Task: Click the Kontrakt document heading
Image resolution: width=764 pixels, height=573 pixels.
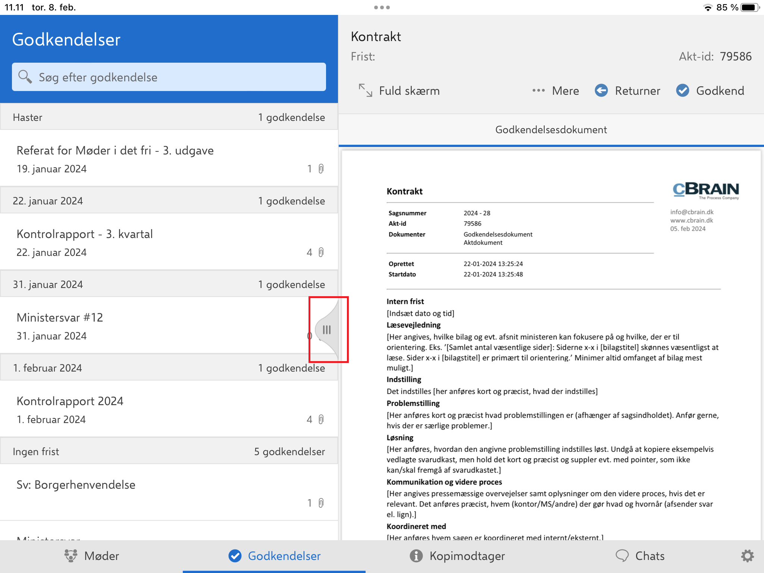Action: click(404, 191)
